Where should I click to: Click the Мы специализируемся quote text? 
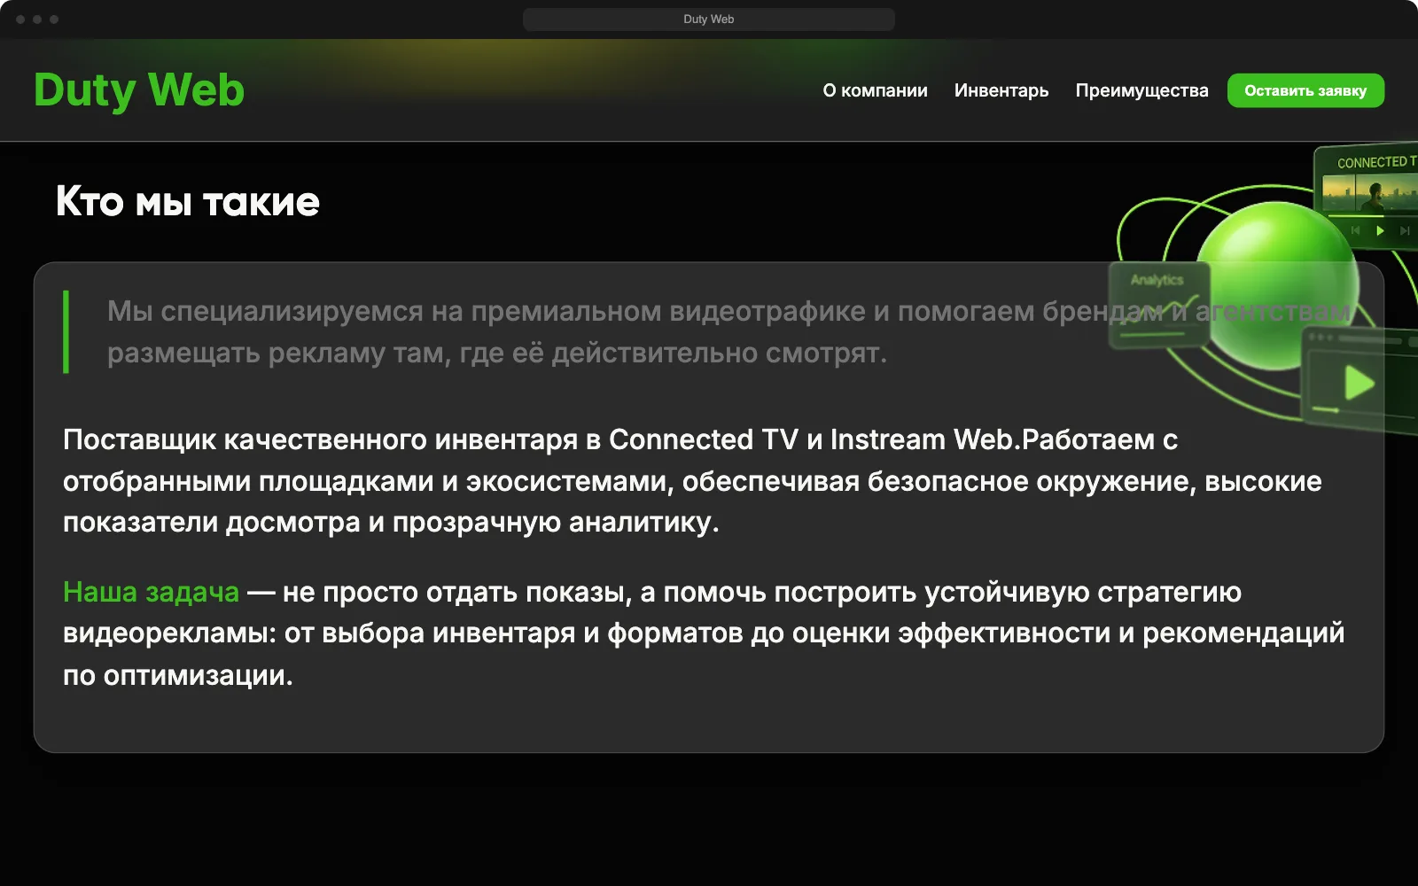tap(728, 332)
